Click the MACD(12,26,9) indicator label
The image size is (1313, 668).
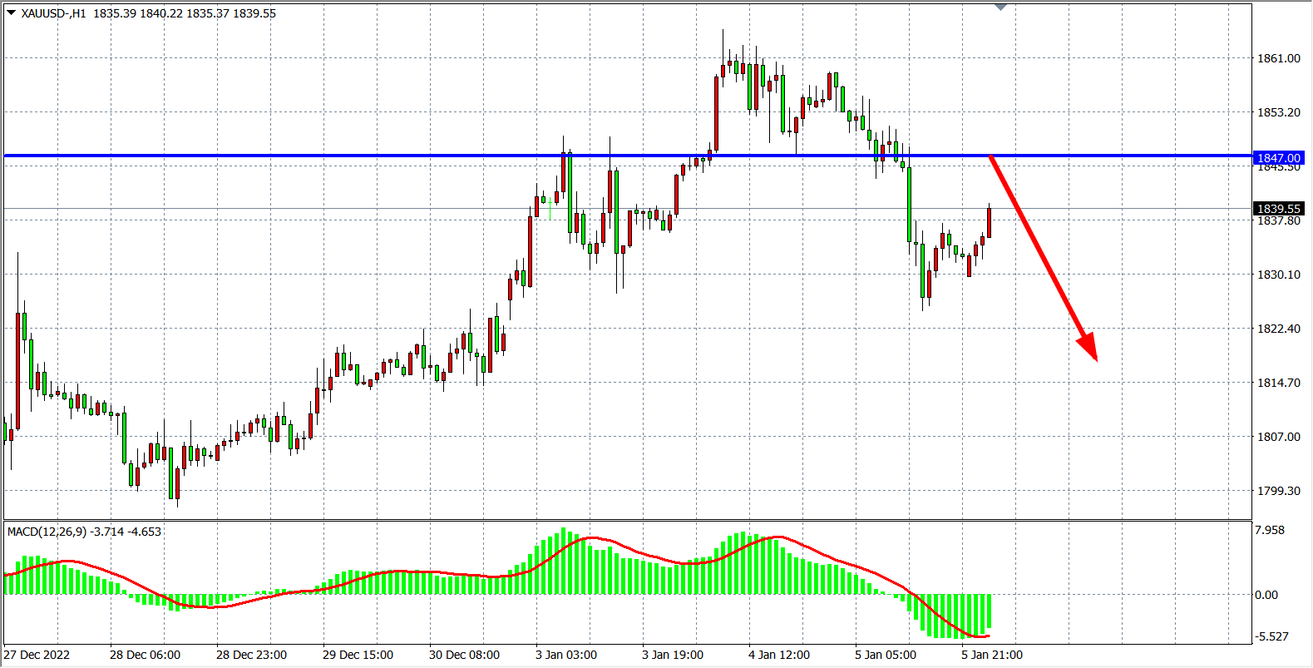pos(47,532)
